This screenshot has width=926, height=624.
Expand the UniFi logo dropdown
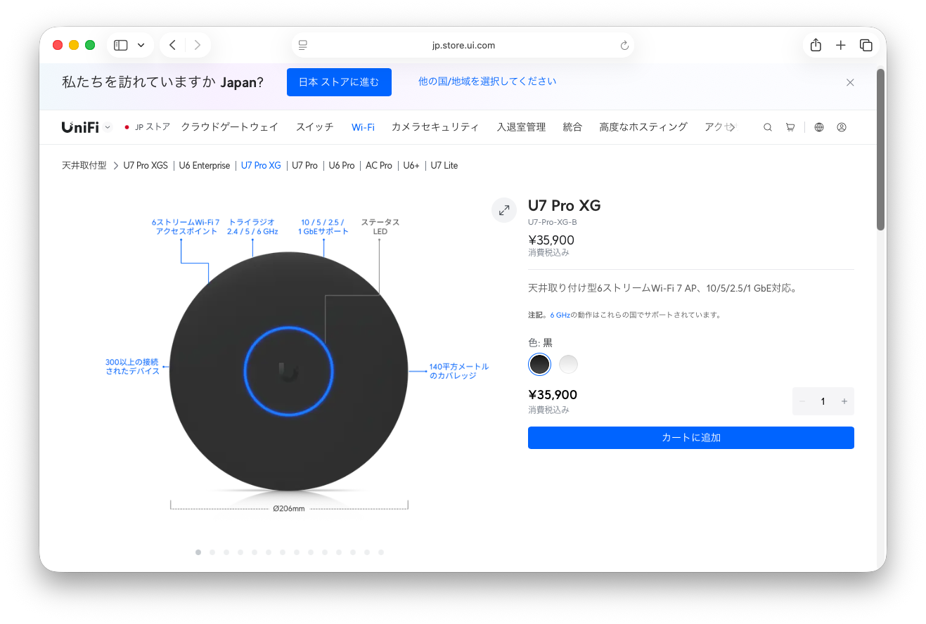108,127
